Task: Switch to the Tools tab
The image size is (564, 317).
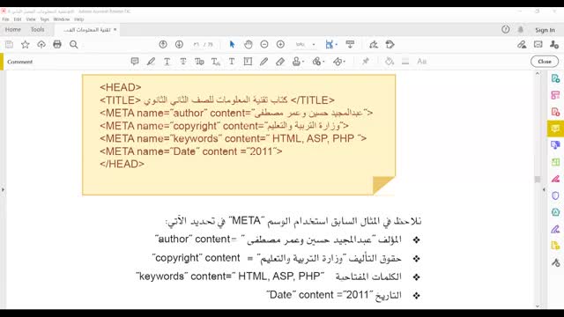Action: click(37, 29)
